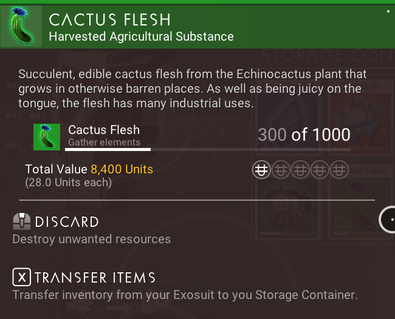Click the Cactus Flesh stack progress bar
Image resolution: width=395 pixels, height=319 pixels.
click(208, 150)
